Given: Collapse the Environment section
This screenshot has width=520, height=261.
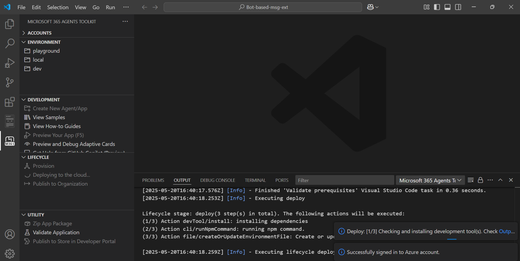Looking at the screenshot, I should click(x=77, y=42).
